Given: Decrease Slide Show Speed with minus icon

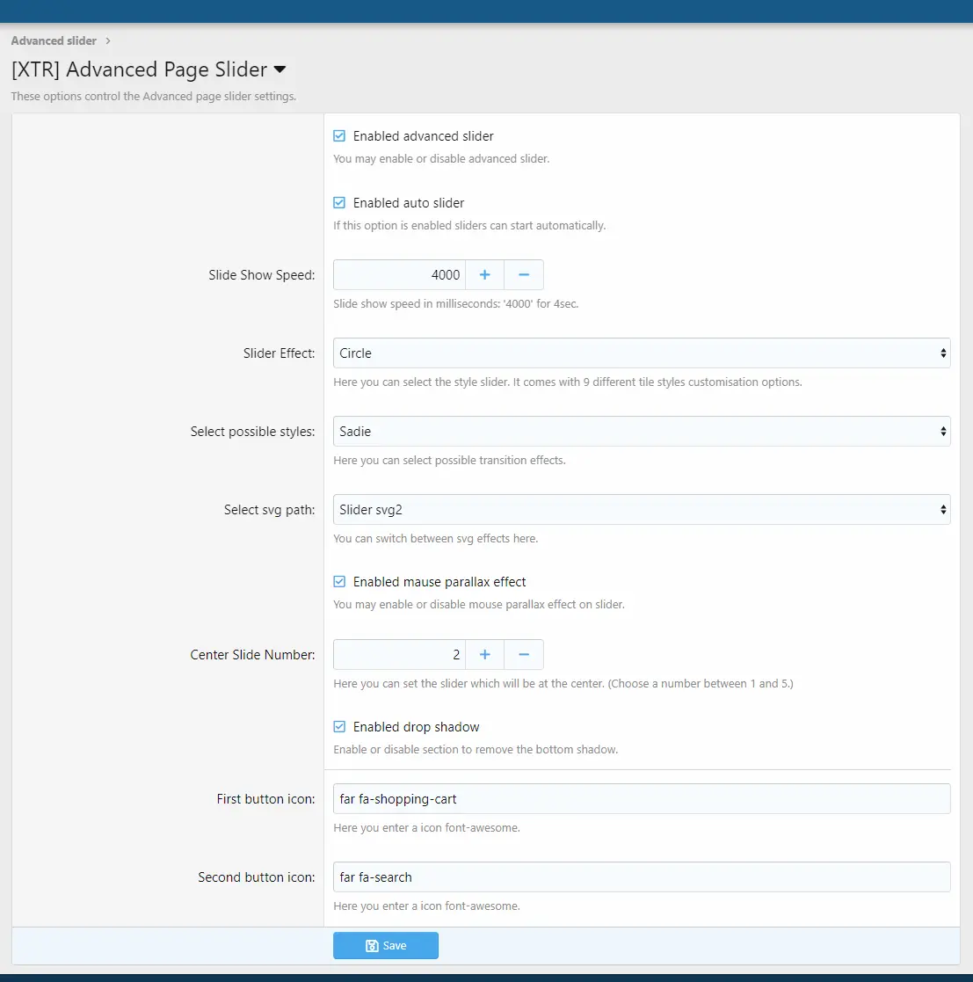Looking at the screenshot, I should click(x=524, y=275).
